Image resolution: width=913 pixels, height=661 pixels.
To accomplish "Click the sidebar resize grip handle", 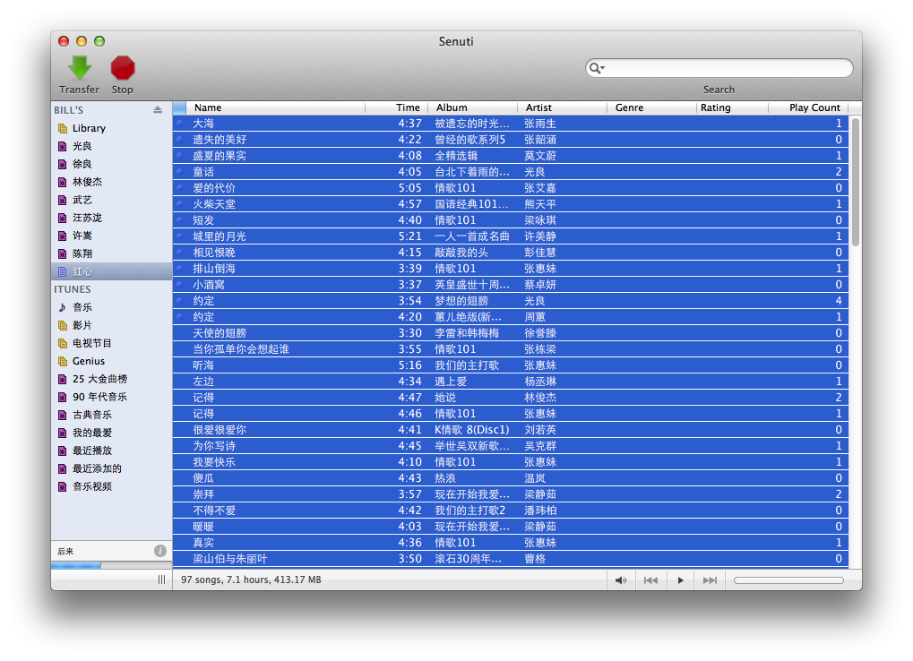I will (161, 579).
